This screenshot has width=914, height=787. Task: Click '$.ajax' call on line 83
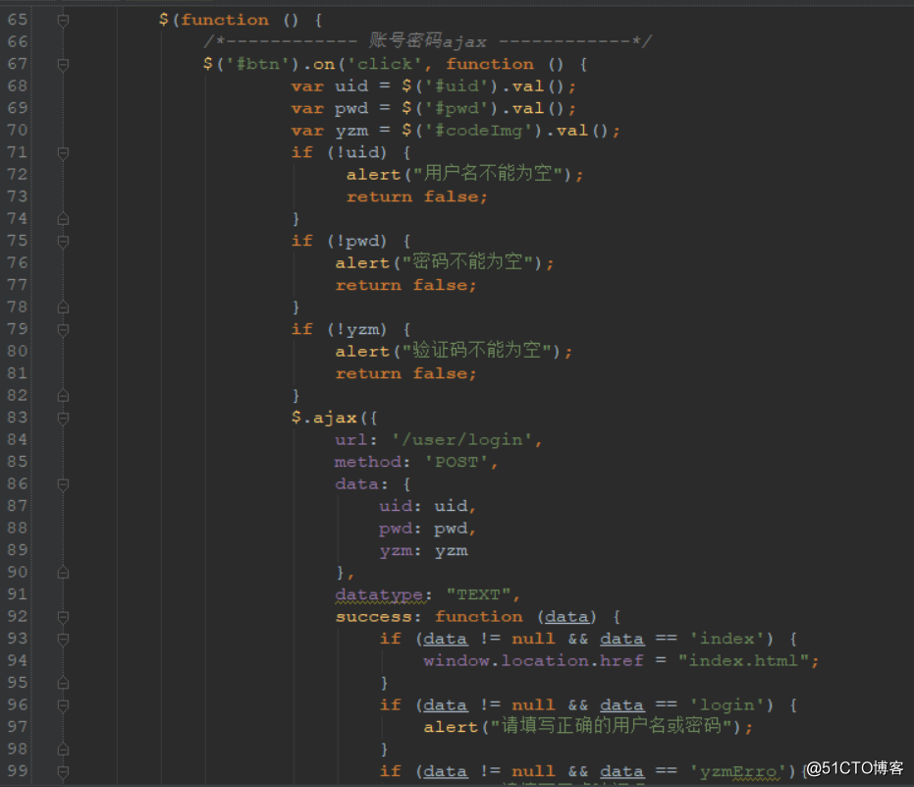[324, 418]
